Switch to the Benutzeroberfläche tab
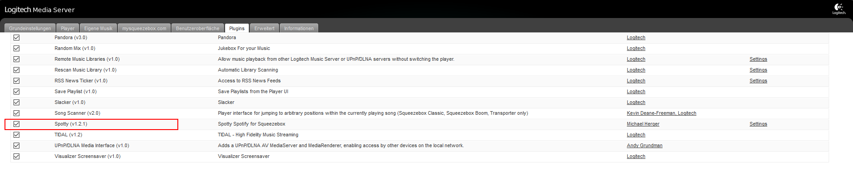The height and width of the screenshot is (171, 853). coord(198,28)
